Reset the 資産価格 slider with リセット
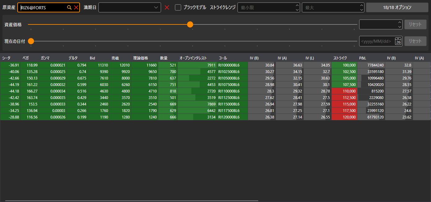The image size is (431, 202). (415, 24)
